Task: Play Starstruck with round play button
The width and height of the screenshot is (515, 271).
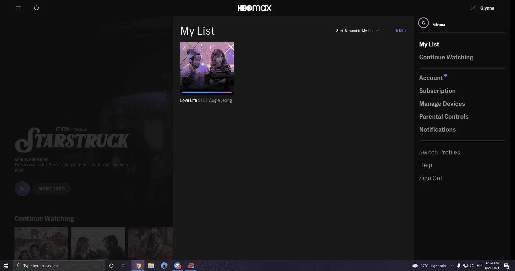Action: pos(22,189)
